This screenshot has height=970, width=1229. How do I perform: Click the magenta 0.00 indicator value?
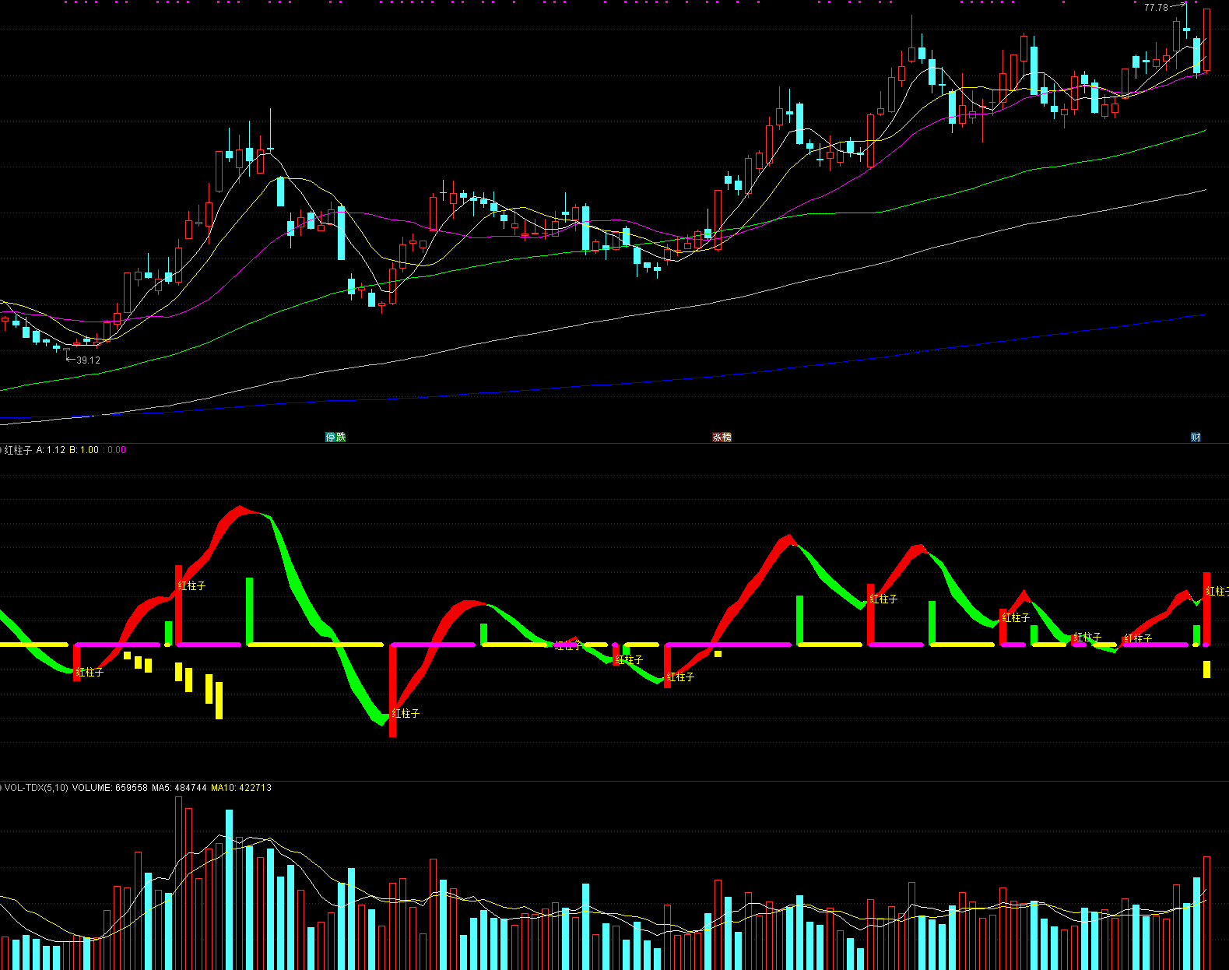116,450
